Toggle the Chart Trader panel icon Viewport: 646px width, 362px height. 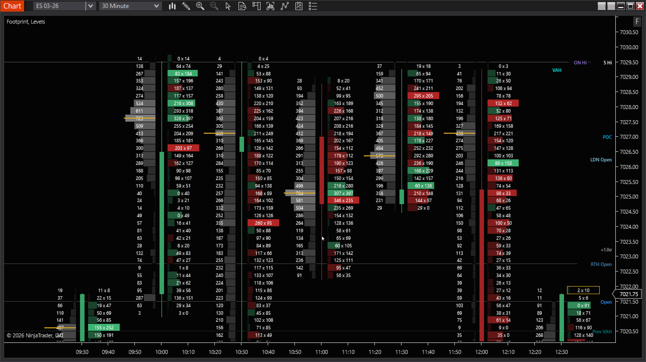(x=256, y=6)
